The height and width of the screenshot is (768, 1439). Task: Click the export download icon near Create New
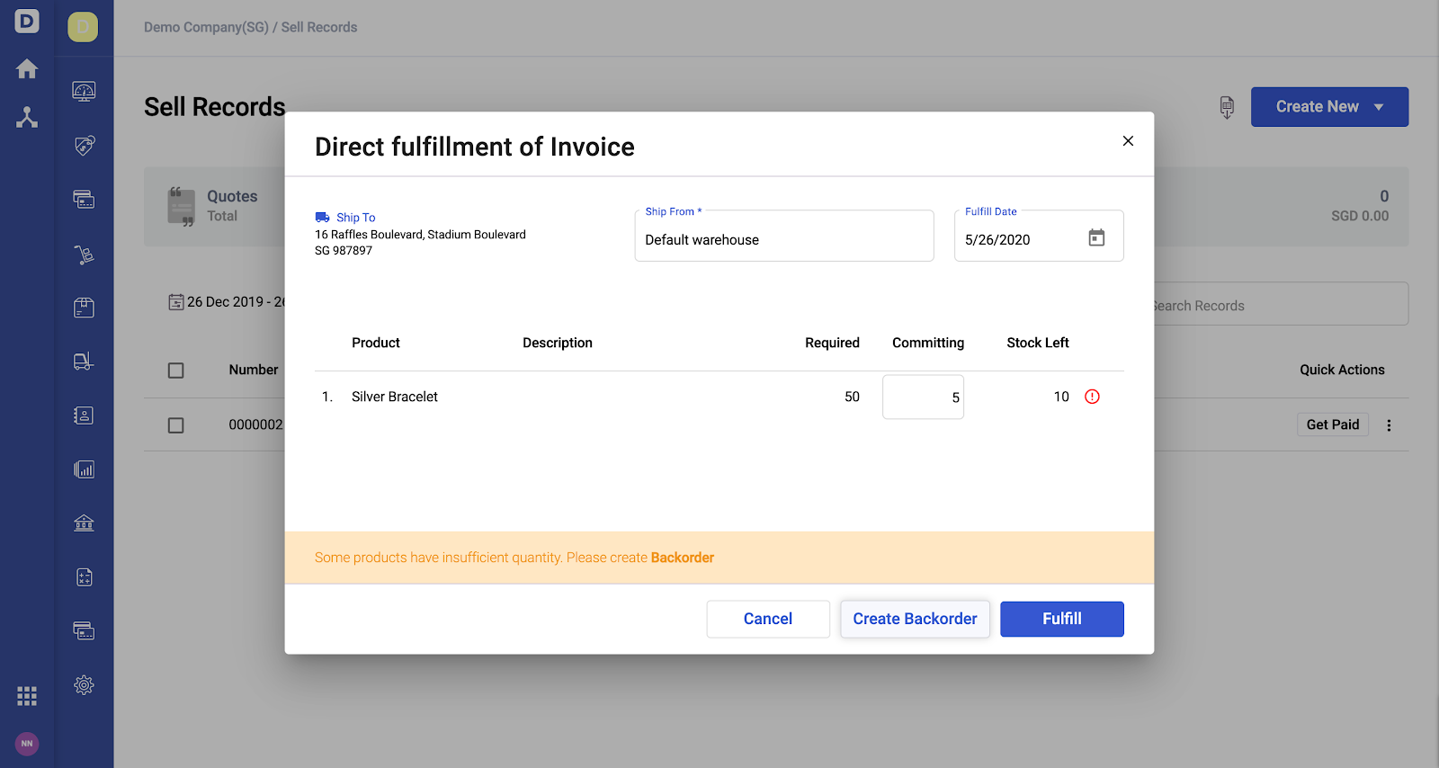[1227, 107]
